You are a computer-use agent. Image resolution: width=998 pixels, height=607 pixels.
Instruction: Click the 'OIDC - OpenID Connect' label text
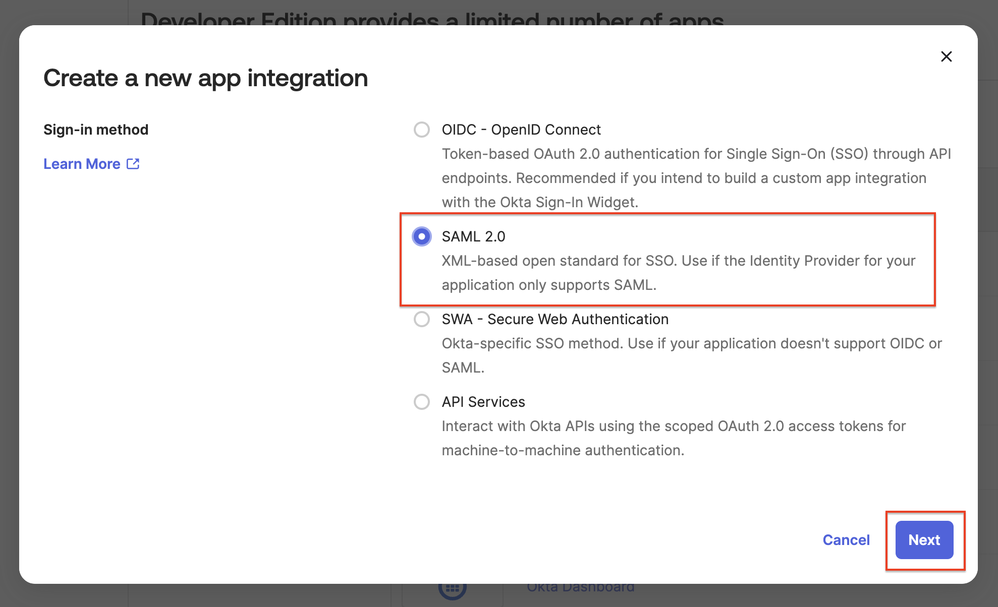(x=521, y=130)
